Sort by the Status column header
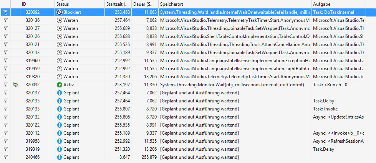 pos(80,4)
